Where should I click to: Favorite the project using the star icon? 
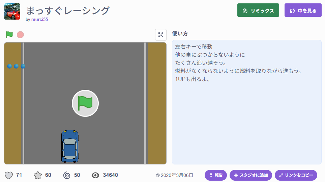tap(38, 175)
